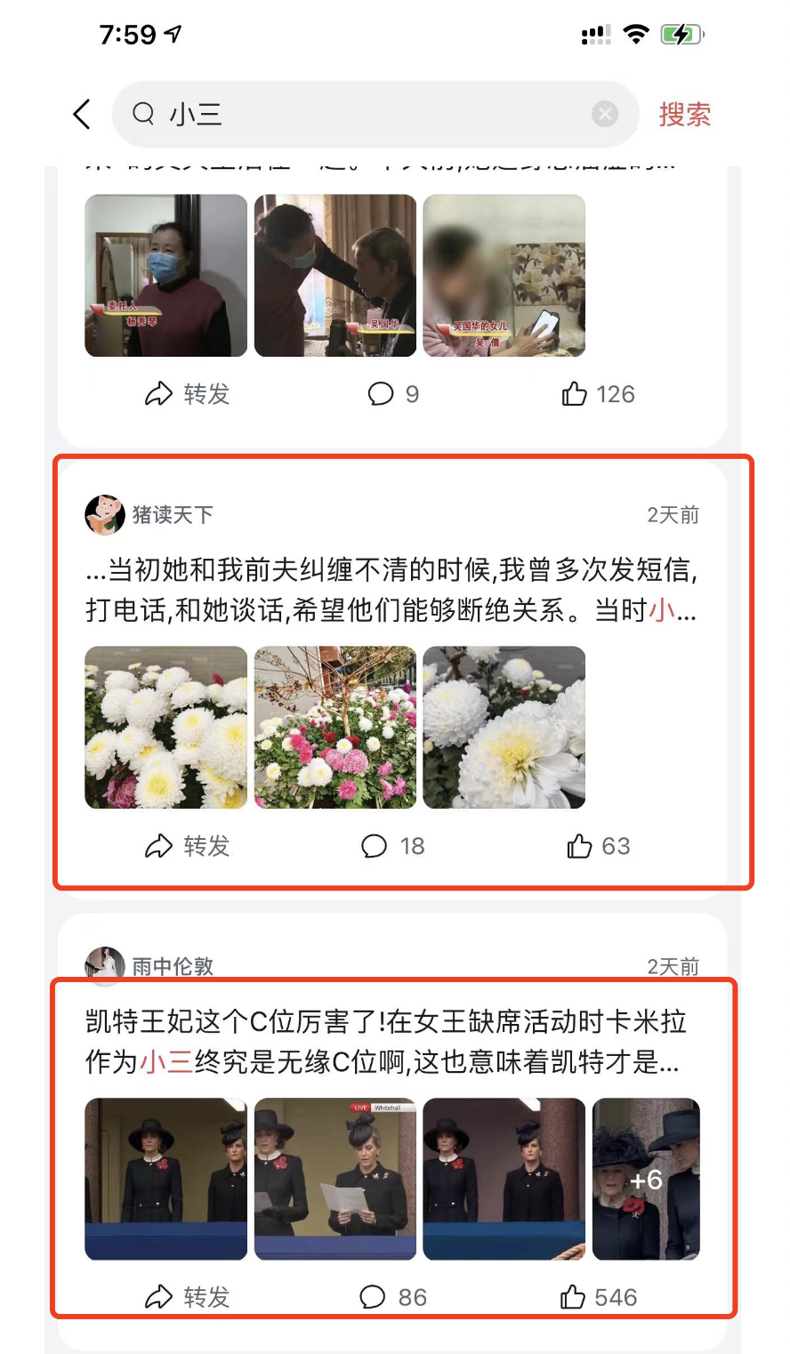The height and width of the screenshot is (1354, 790).
Task: Tap the back arrow icon
Action: [x=82, y=114]
